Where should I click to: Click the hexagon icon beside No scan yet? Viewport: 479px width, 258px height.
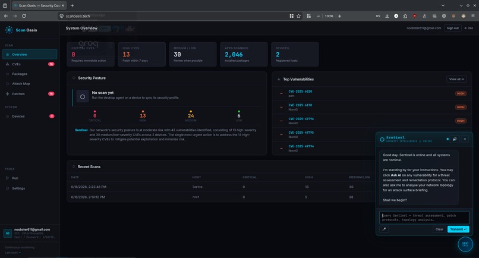[x=83, y=96]
